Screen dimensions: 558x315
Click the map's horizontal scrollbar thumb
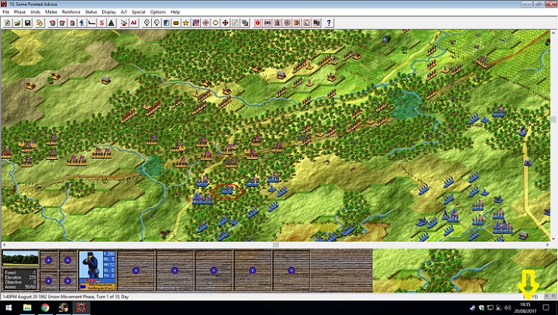click(x=276, y=245)
